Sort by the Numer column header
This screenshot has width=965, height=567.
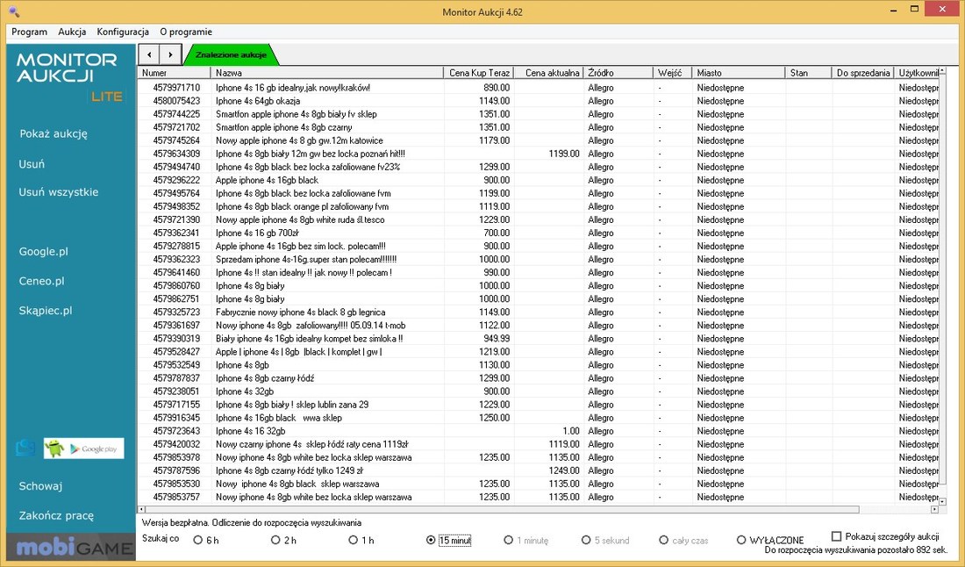coord(175,73)
